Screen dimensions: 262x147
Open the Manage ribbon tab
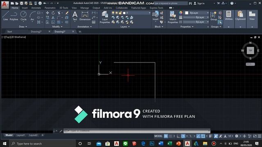coord(85,8)
